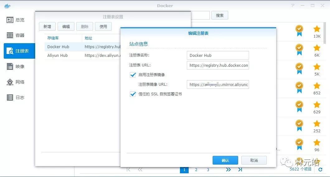Image resolution: width=330 pixels, height=177 pixels.
Task: Click the star icon above 852
Action: 317,86
